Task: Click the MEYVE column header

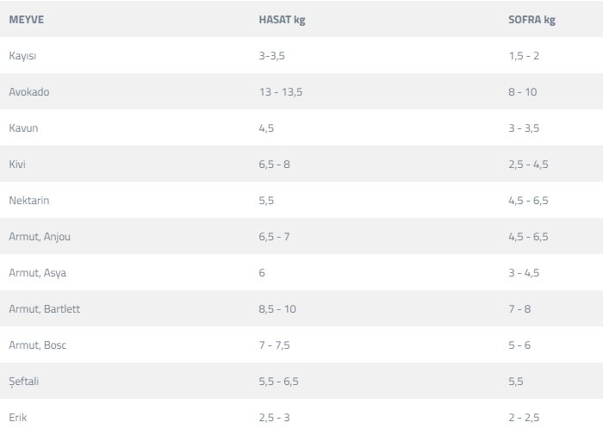Action: [26, 20]
